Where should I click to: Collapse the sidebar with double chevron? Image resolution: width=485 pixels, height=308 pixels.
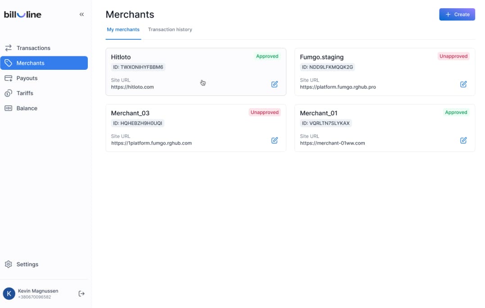(x=82, y=14)
